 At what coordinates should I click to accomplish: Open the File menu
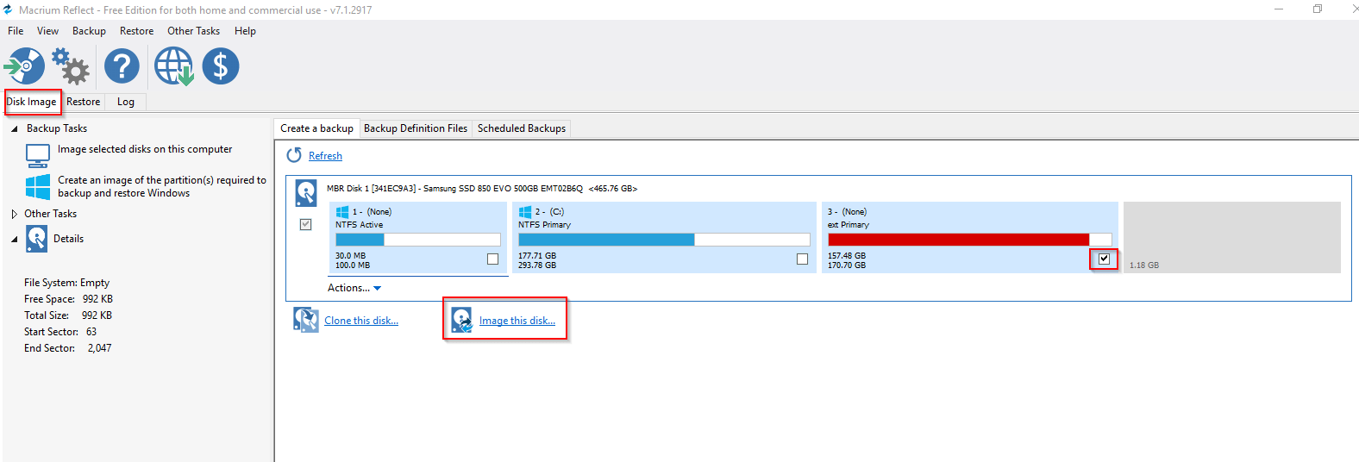16,31
